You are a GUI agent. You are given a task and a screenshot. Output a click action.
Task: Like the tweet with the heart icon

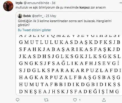pyautogui.click(x=75, y=100)
